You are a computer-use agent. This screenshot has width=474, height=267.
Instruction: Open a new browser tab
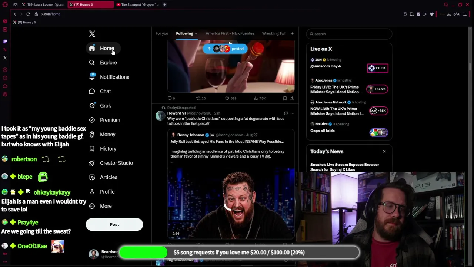pos(164,4)
